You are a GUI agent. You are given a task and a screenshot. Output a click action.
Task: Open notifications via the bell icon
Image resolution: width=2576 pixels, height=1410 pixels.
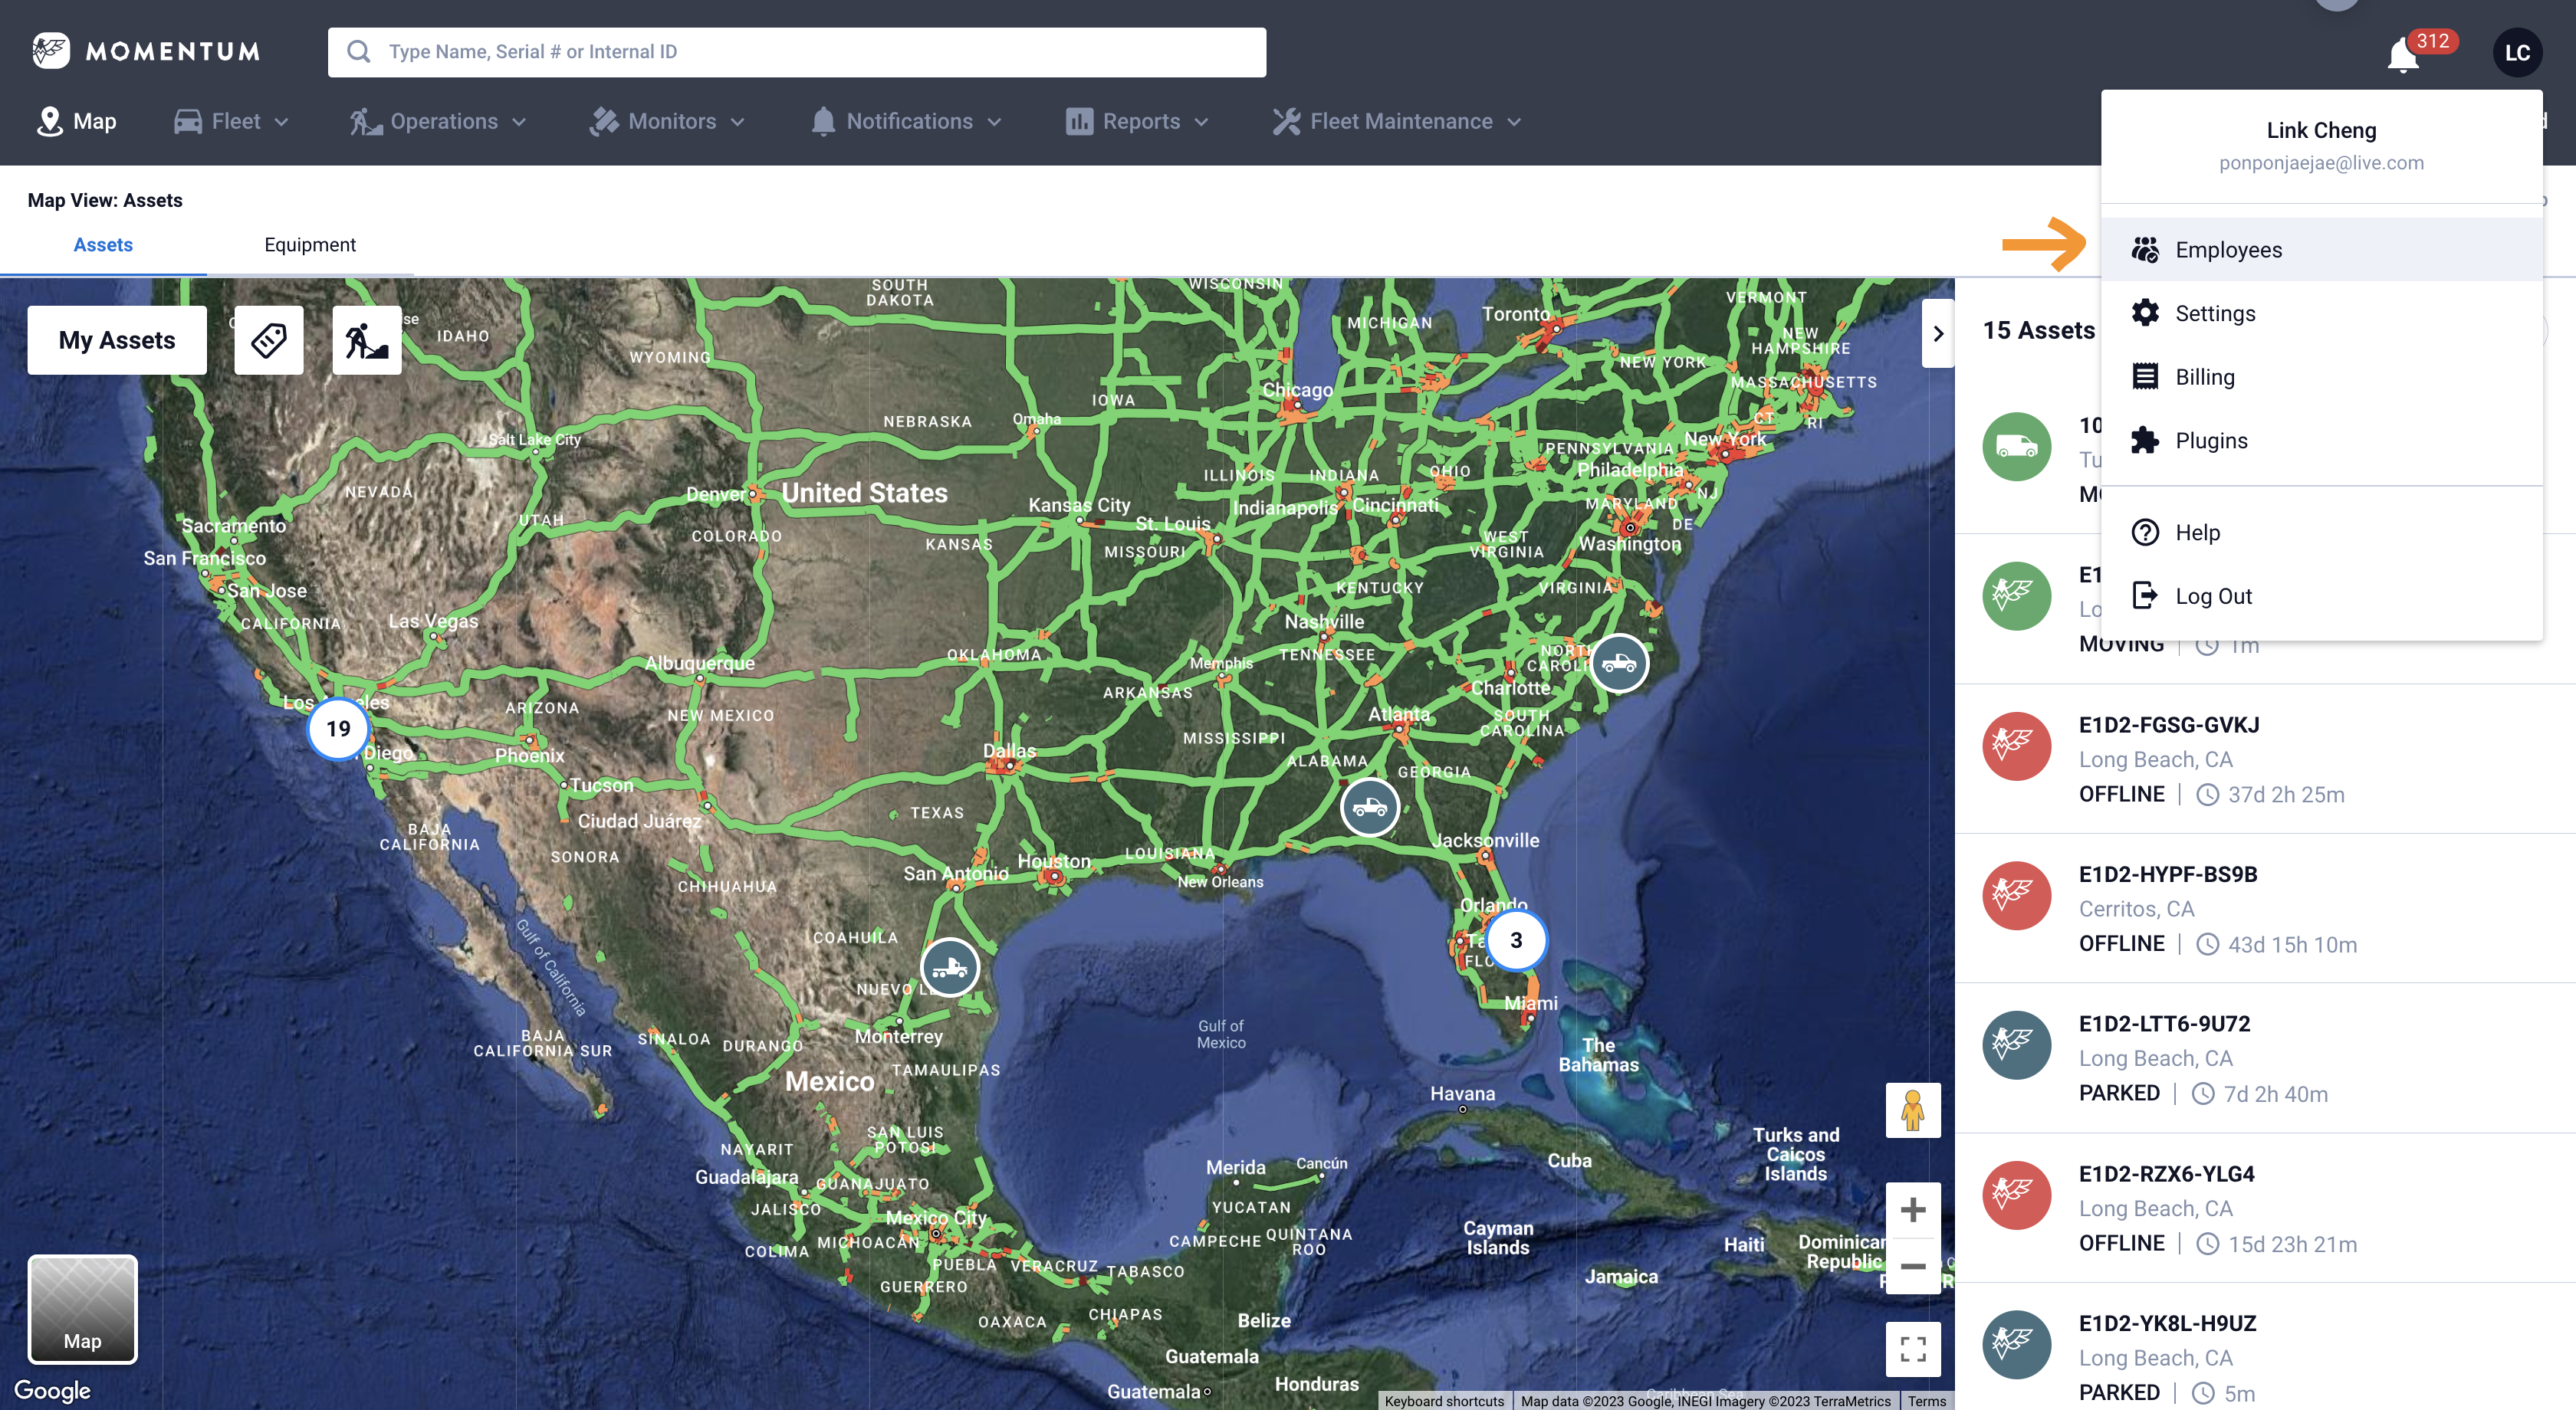pos(2402,55)
